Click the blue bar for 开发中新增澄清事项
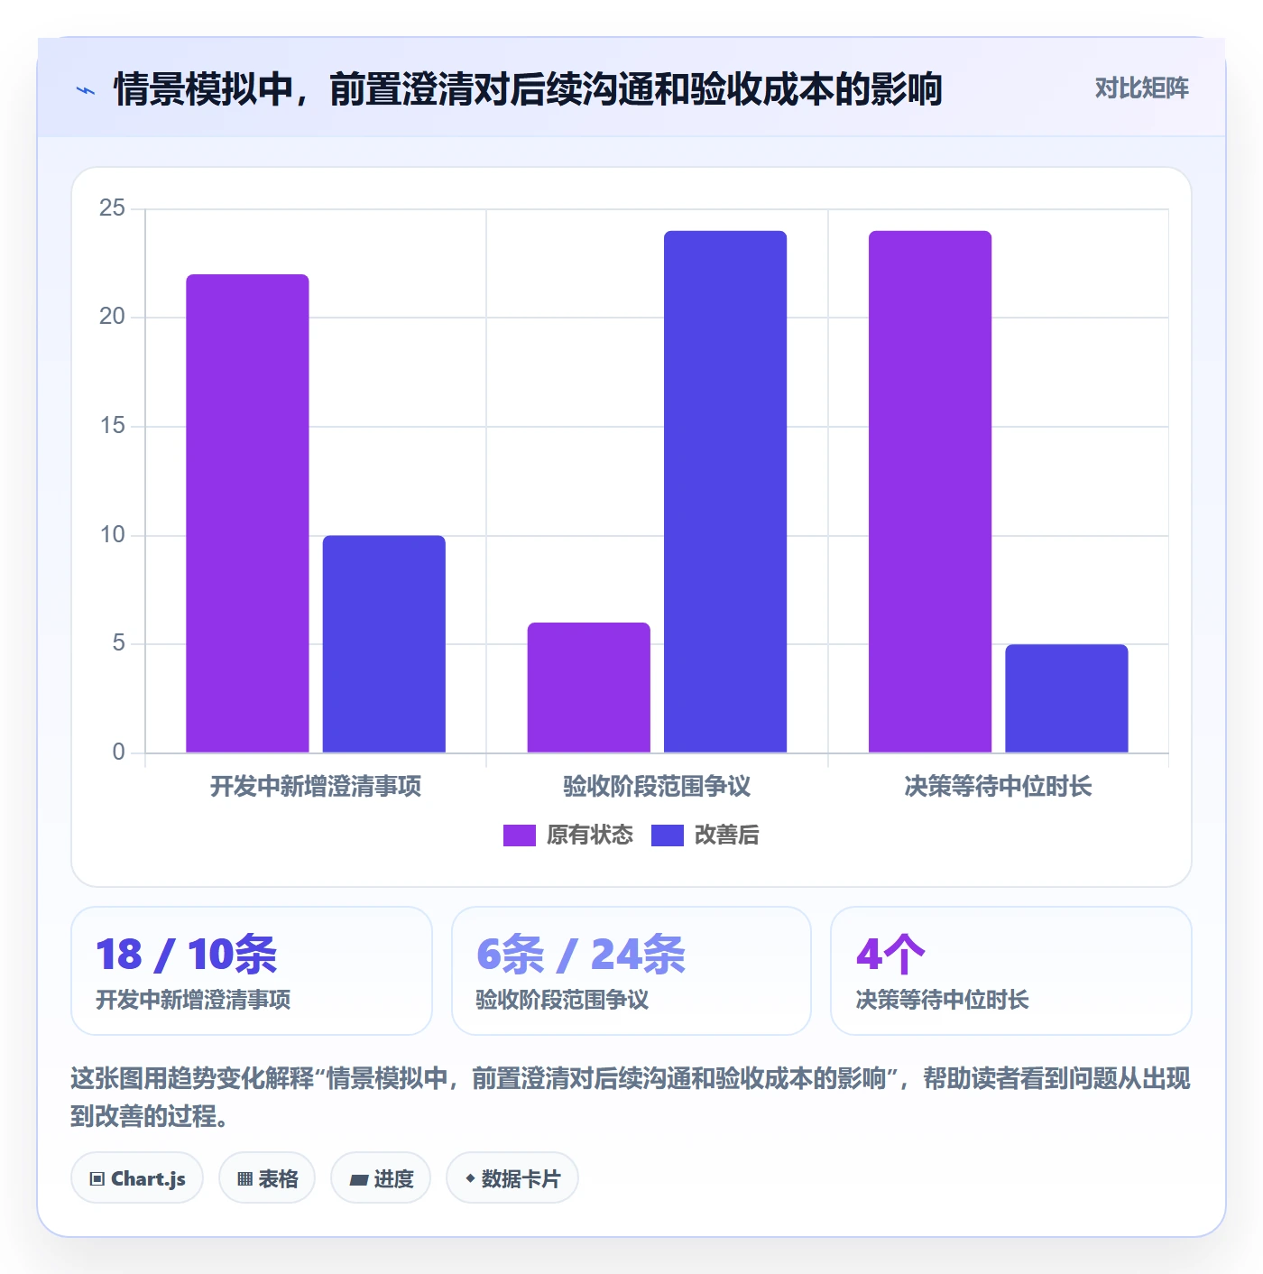 point(384,644)
